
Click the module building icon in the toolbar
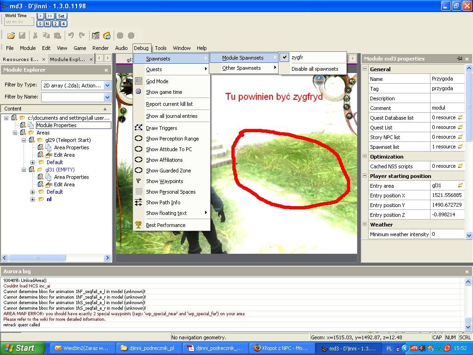pos(96,36)
